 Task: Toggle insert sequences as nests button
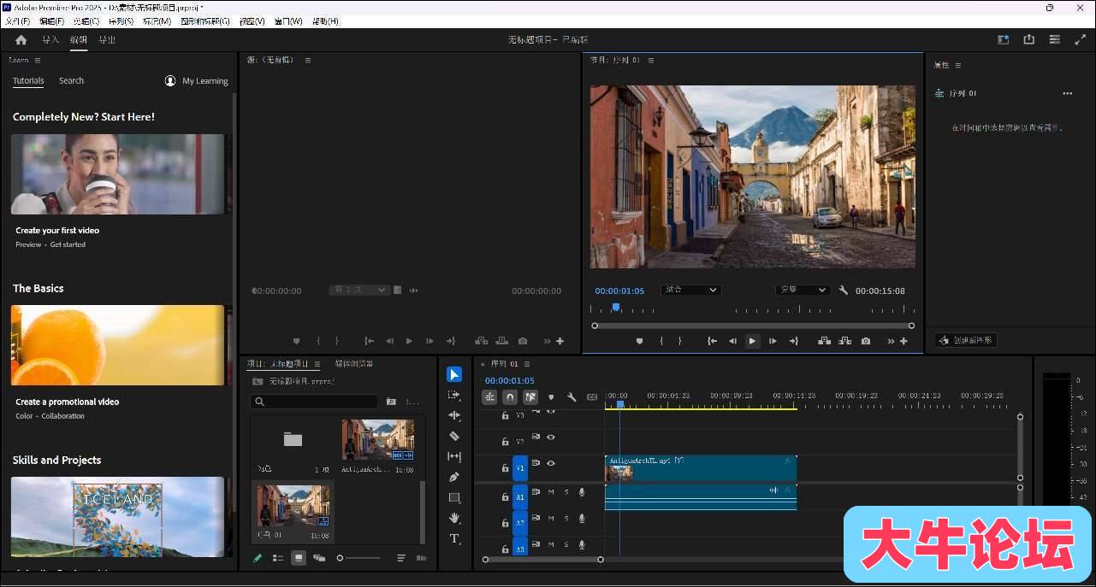[x=489, y=396]
